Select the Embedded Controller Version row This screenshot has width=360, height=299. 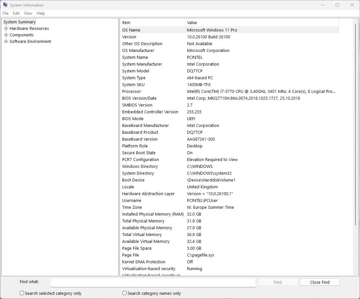pyautogui.click(x=230, y=112)
